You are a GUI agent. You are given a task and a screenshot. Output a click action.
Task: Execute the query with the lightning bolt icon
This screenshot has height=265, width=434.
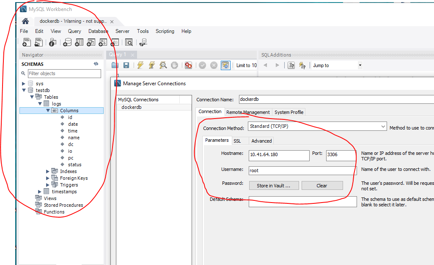140,65
